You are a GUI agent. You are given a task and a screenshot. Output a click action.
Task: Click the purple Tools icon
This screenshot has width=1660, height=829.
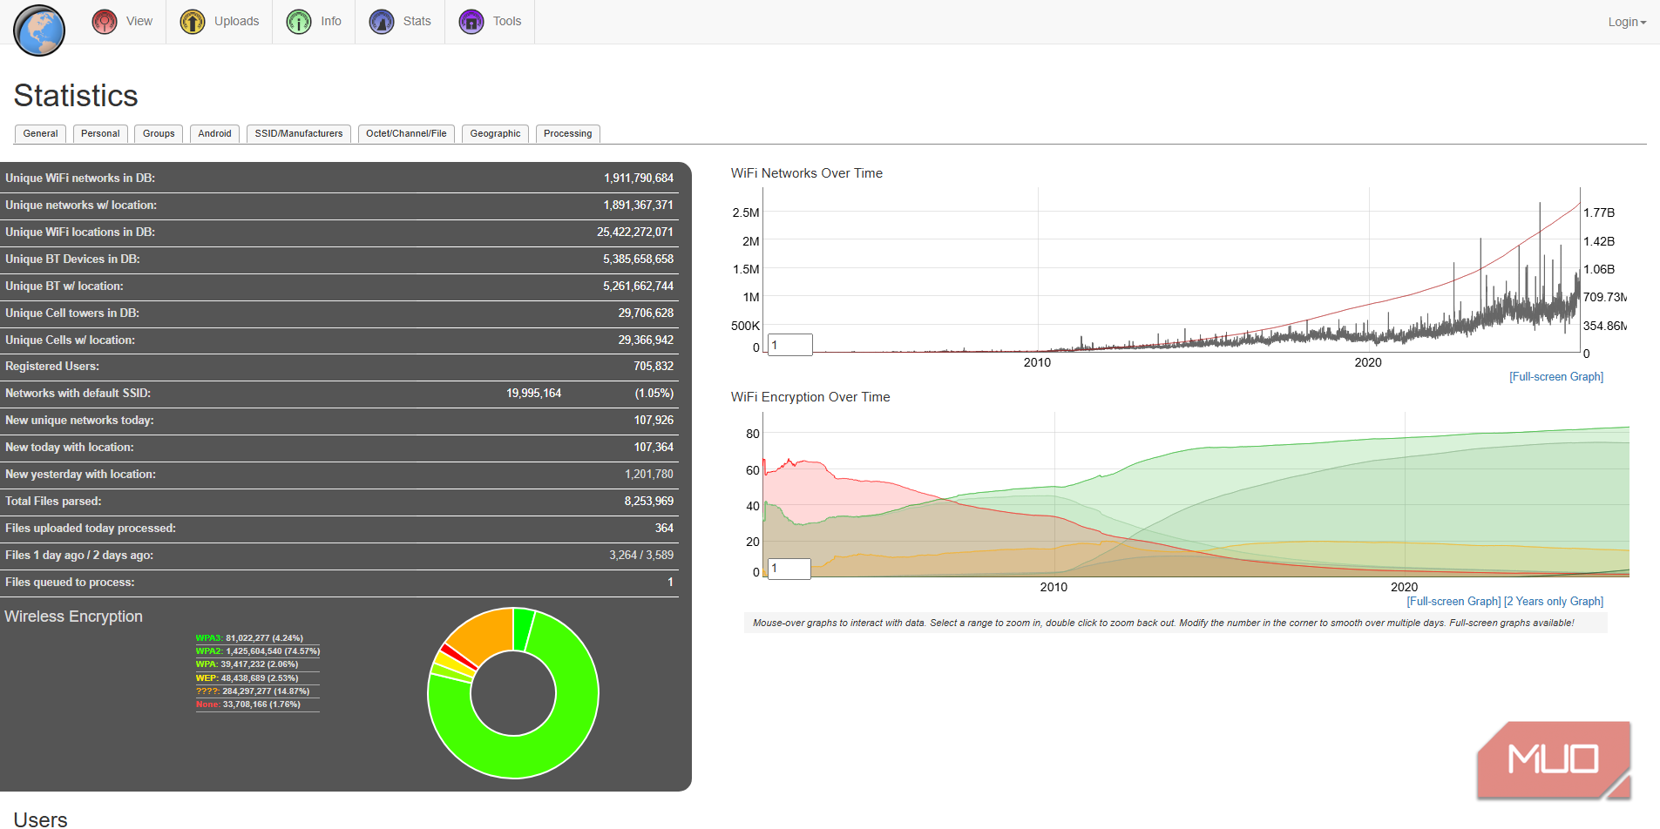[471, 22]
